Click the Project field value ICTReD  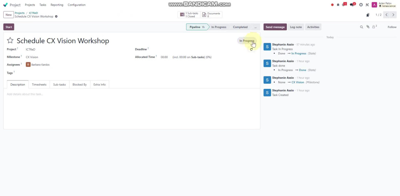coord(31,49)
